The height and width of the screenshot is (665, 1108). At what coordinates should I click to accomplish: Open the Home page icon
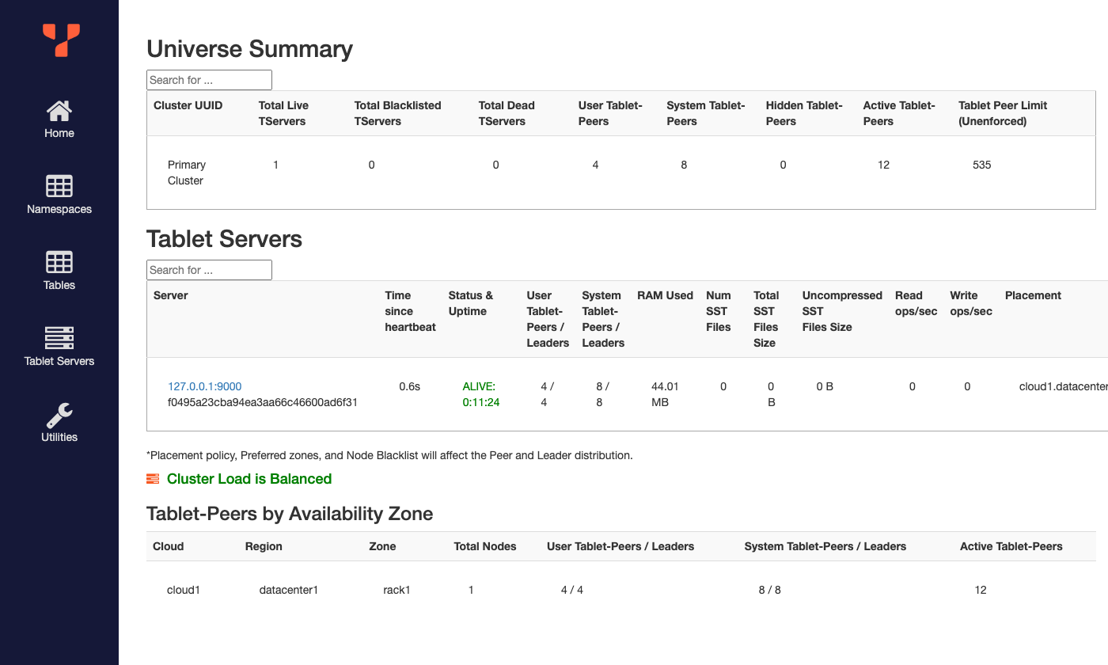59,110
